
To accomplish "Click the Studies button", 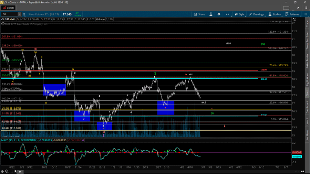I will (x=275, y=14).
